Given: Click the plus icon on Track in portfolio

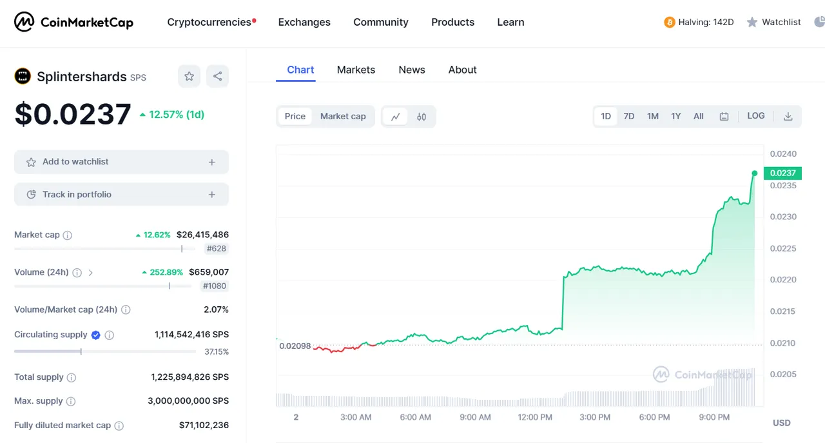Looking at the screenshot, I should coord(211,195).
